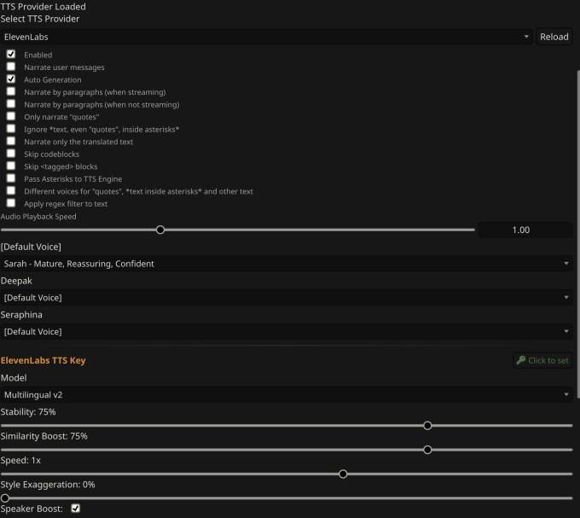Click the Speed 1x slider handle
Image resolution: width=580 pixels, height=518 pixels.
343,474
